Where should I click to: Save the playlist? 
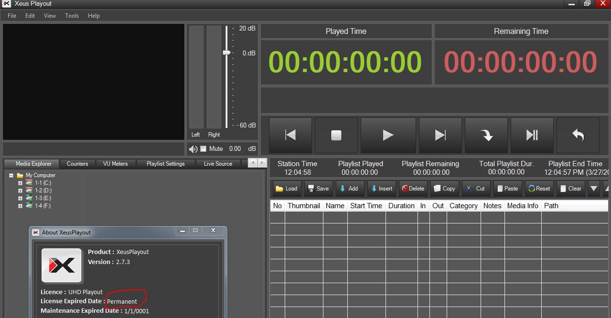coord(318,189)
